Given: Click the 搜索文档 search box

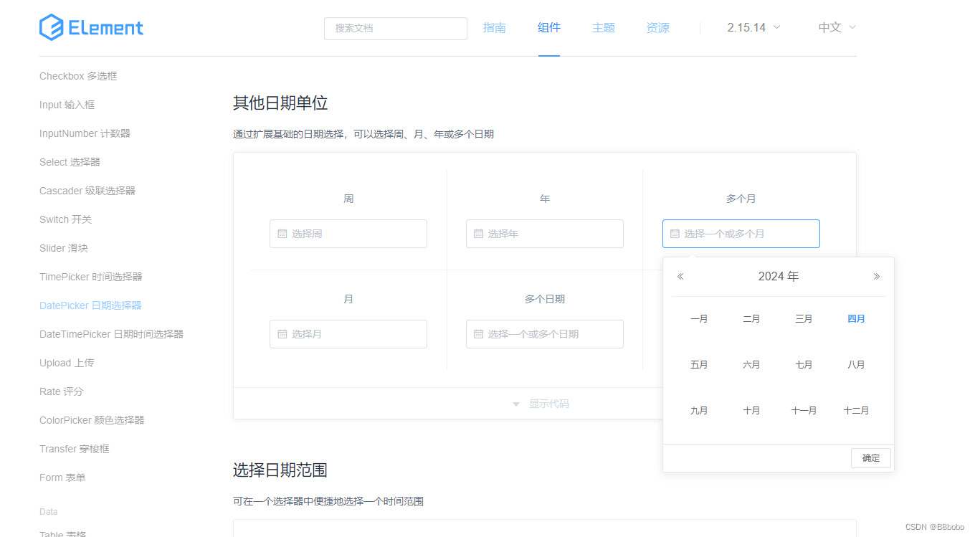Looking at the screenshot, I should 395,29.
